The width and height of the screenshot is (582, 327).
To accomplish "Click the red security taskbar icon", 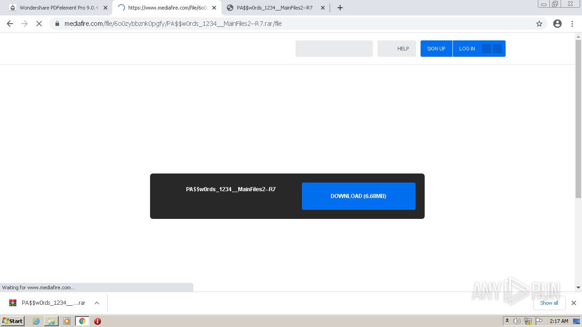I will tap(97, 321).
